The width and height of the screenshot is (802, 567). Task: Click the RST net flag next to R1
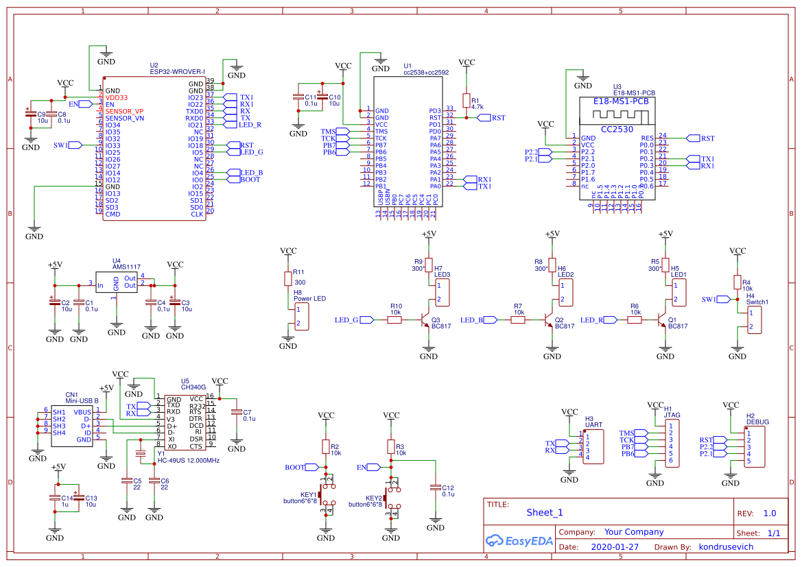point(484,118)
